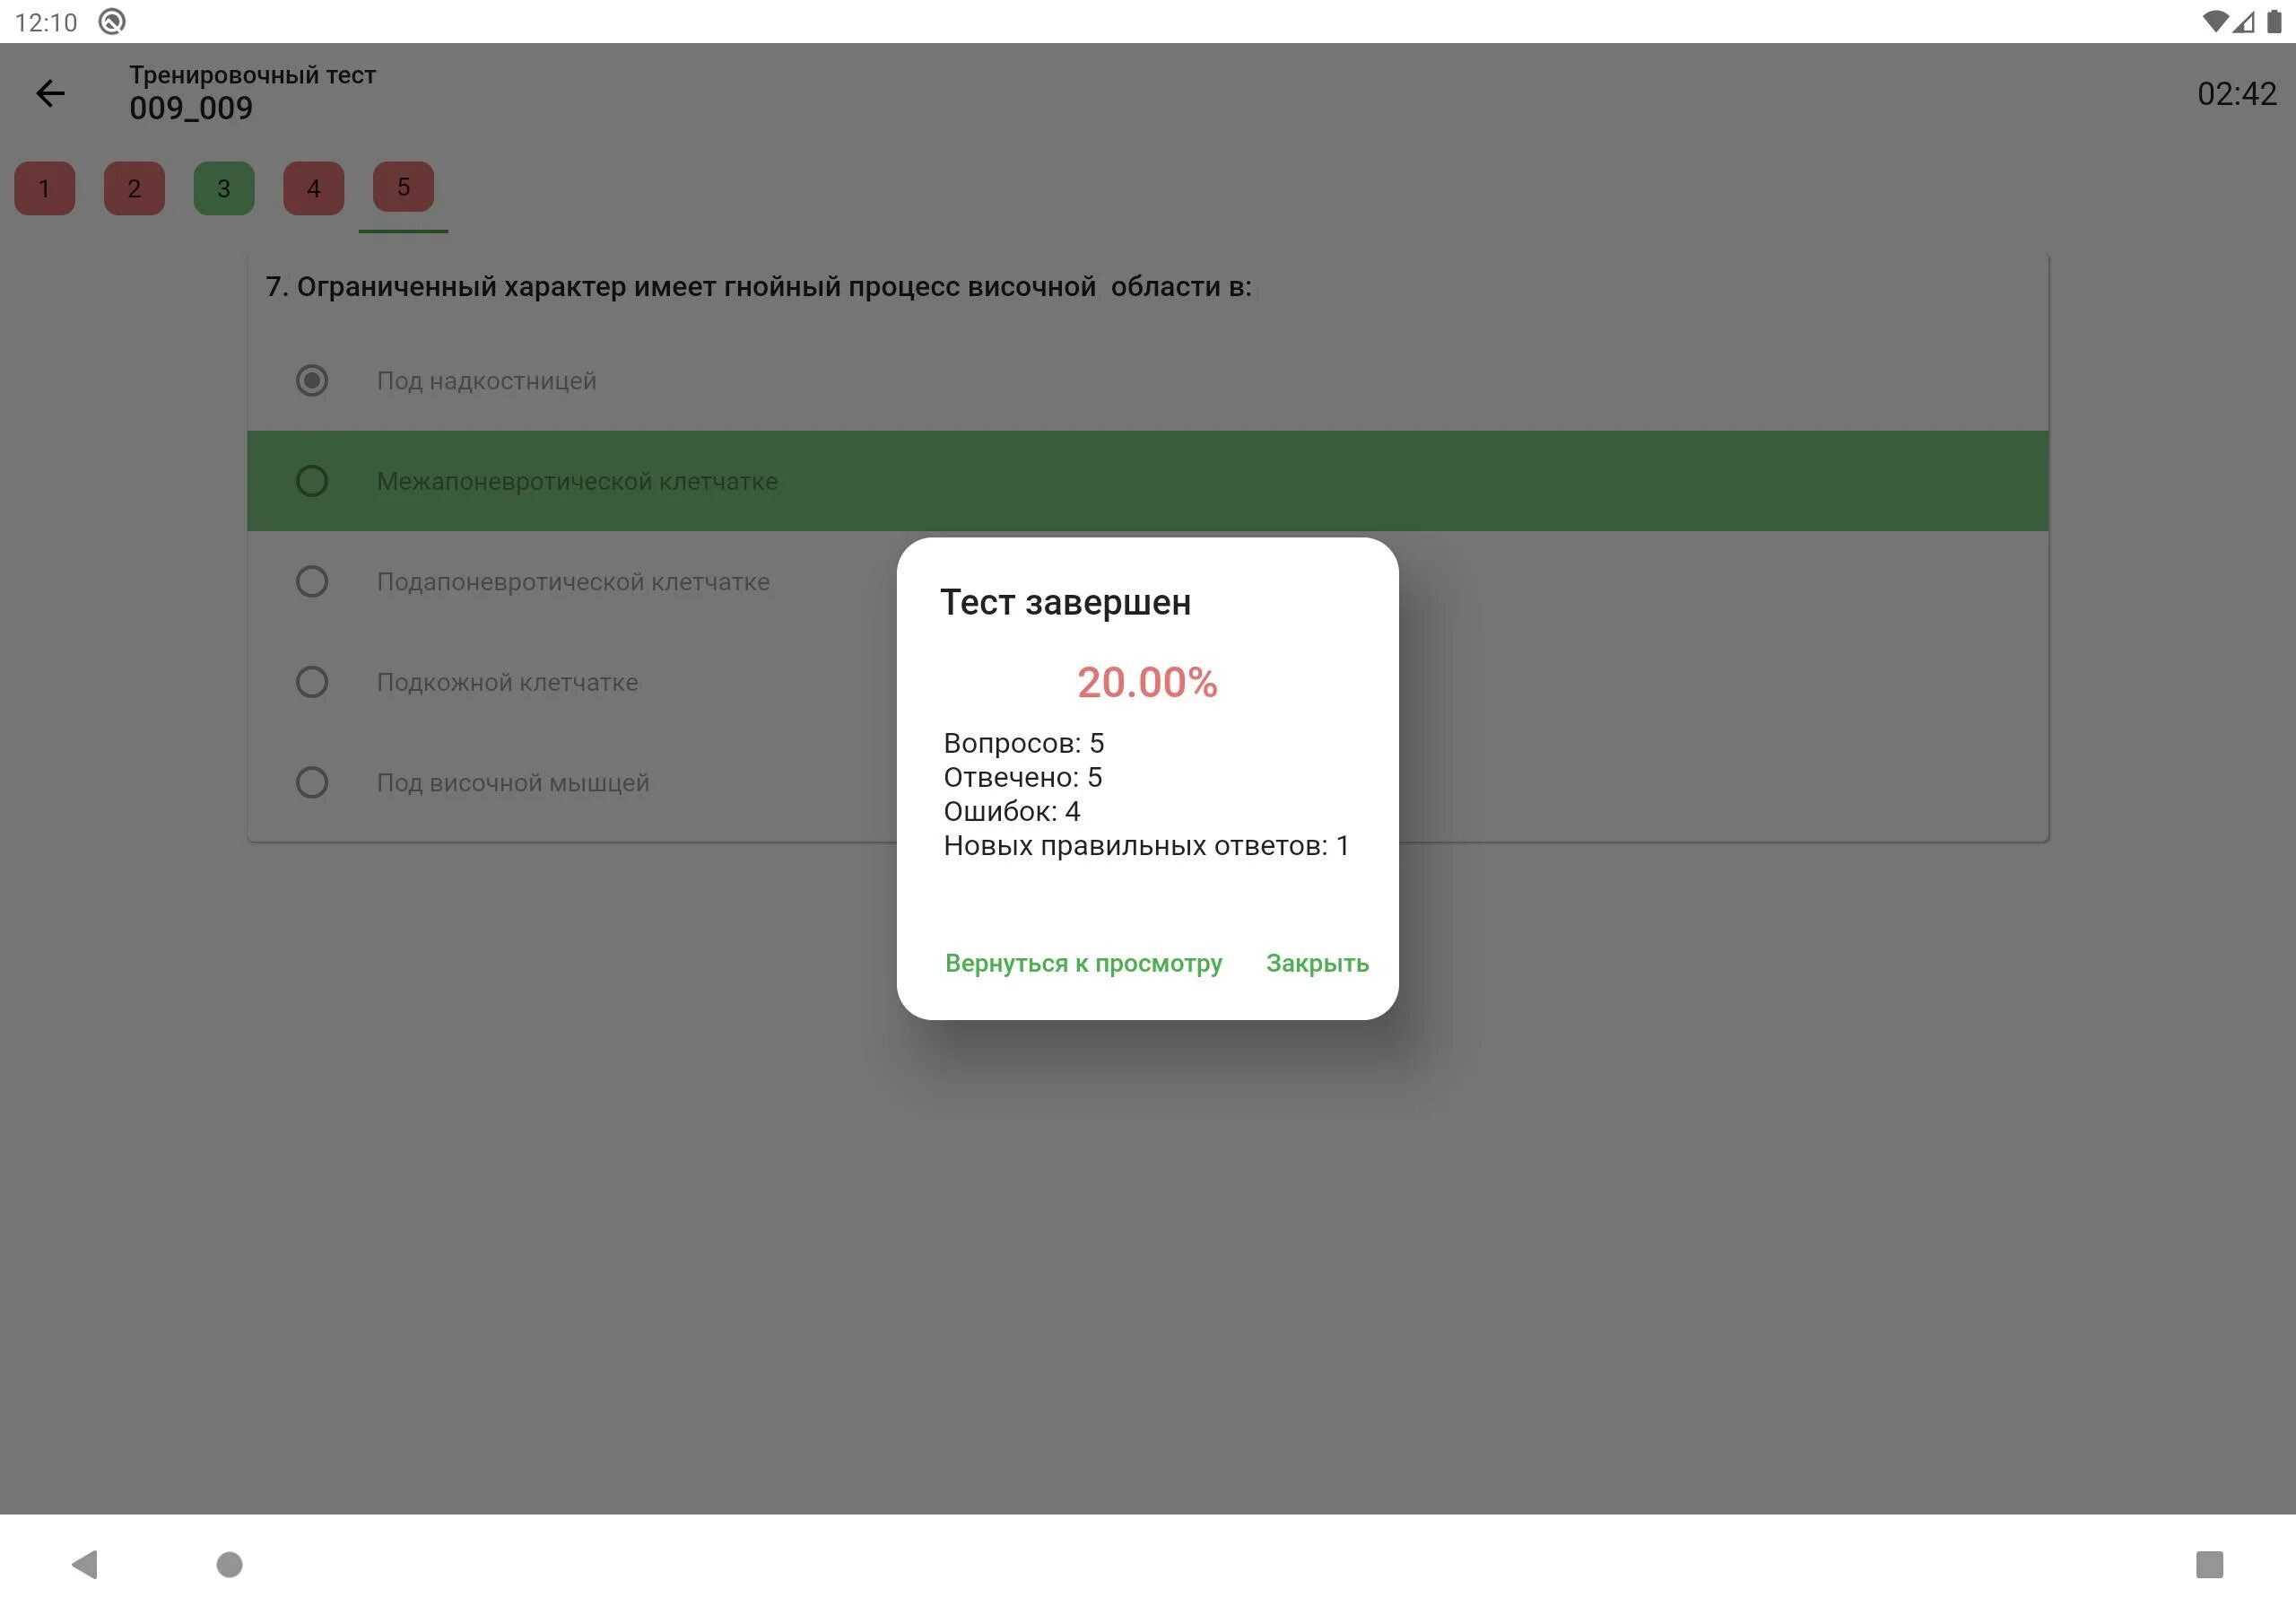Tap the battery status icon
The image size is (2296, 1615).
coord(2273,21)
